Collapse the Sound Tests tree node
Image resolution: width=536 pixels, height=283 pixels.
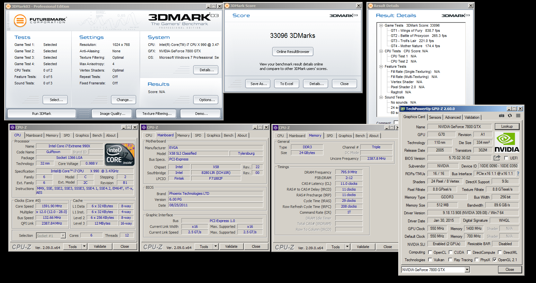pyautogui.click(x=381, y=97)
